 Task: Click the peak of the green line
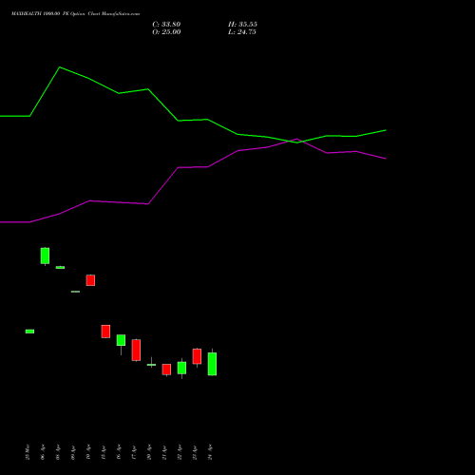click(60, 67)
